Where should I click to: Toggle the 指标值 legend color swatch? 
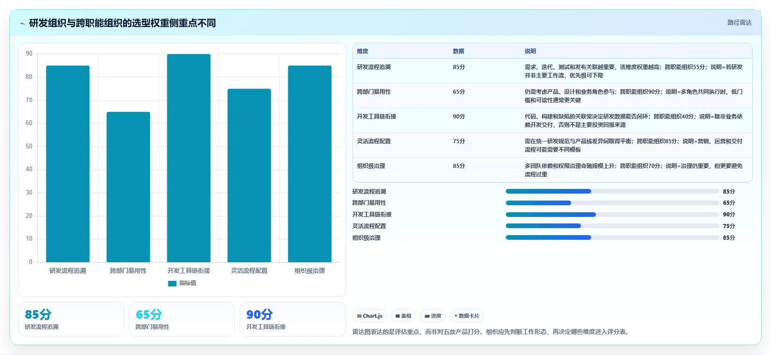point(172,283)
